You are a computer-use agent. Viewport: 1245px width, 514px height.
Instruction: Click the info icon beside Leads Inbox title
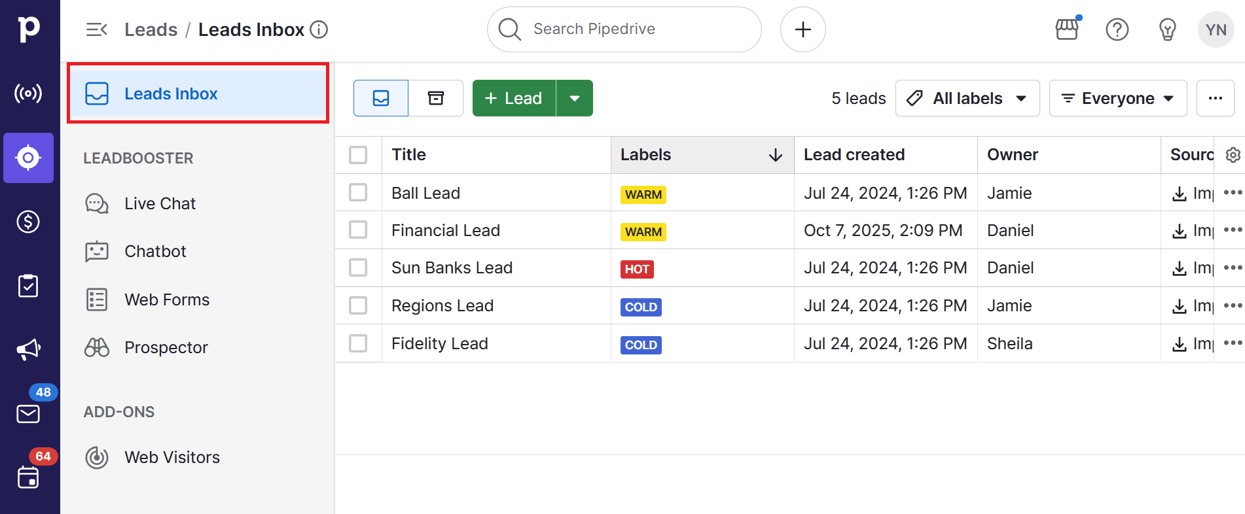[x=319, y=29]
